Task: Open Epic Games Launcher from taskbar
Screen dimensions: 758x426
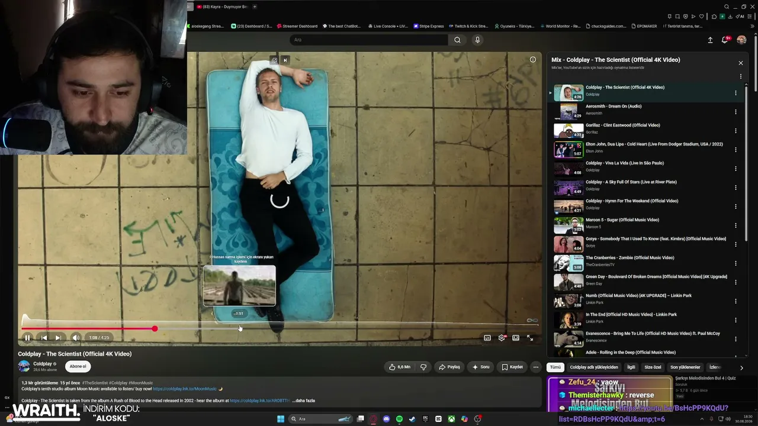Action: click(425, 419)
